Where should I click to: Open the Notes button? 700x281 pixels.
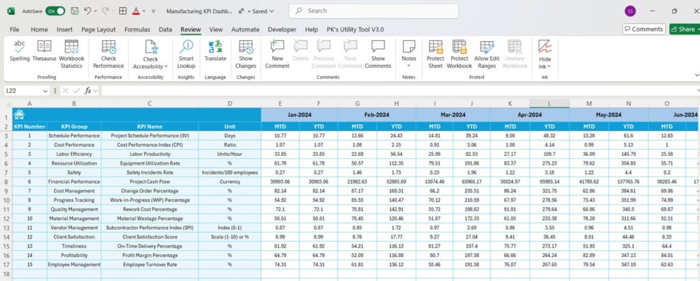409,54
